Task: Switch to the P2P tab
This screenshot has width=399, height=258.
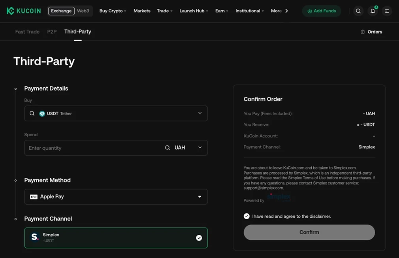Action: click(x=51, y=32)
